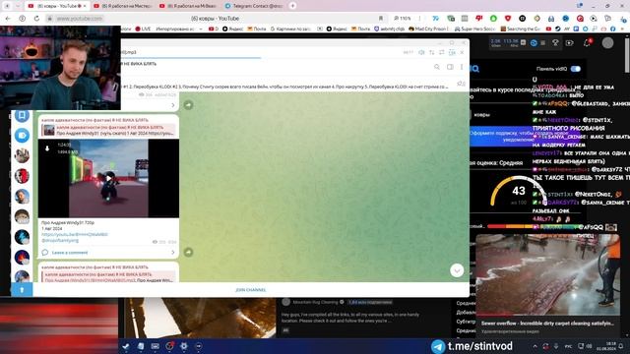Share the upper post with the forward arrow
This screenshot has height=354, width=630.
(188, 105)
